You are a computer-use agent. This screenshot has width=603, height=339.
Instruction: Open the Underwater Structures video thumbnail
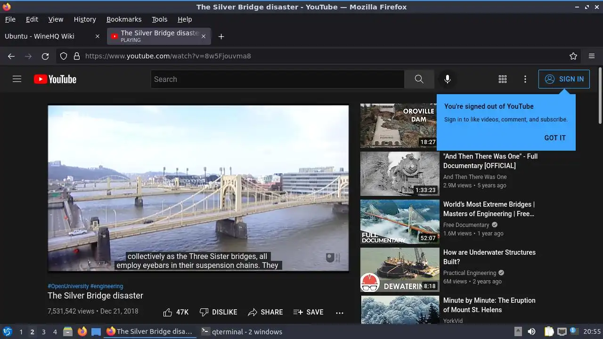(x=400, y=270)
